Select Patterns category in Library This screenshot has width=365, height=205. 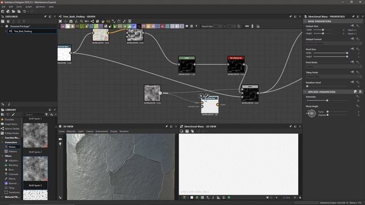(13, 151)
